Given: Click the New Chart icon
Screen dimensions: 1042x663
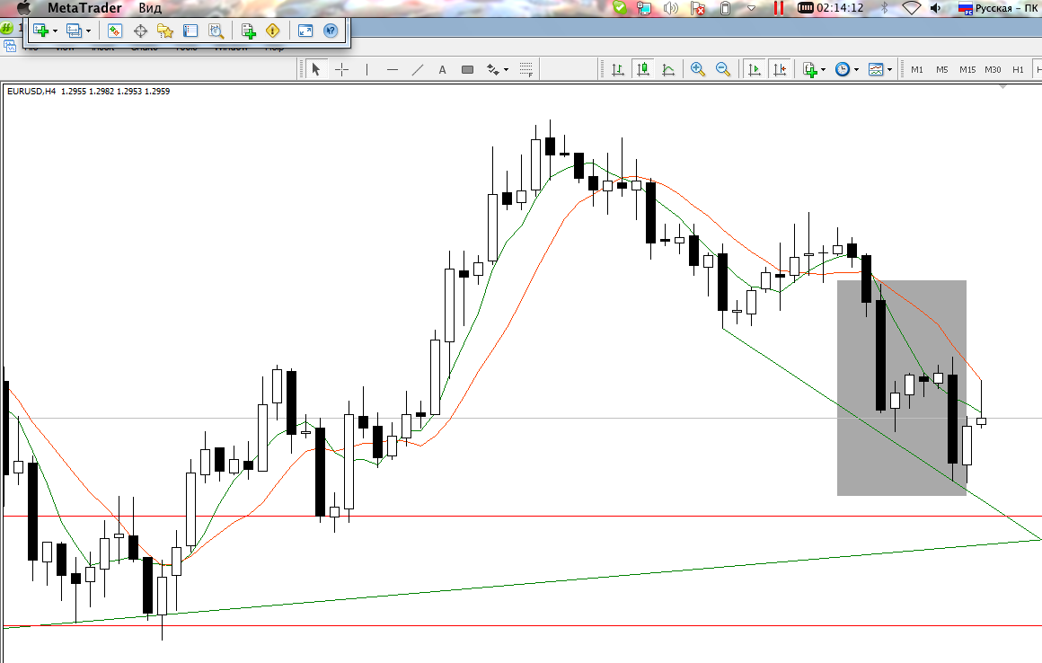Looking at the screenshot, I should 40,31.
